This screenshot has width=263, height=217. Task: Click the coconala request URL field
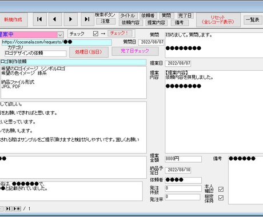(x=57, y=42)
